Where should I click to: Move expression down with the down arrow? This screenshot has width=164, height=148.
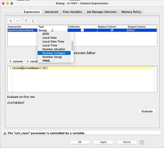33,21
